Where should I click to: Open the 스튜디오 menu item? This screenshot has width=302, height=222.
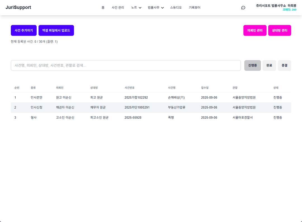(x=176, y=8)
